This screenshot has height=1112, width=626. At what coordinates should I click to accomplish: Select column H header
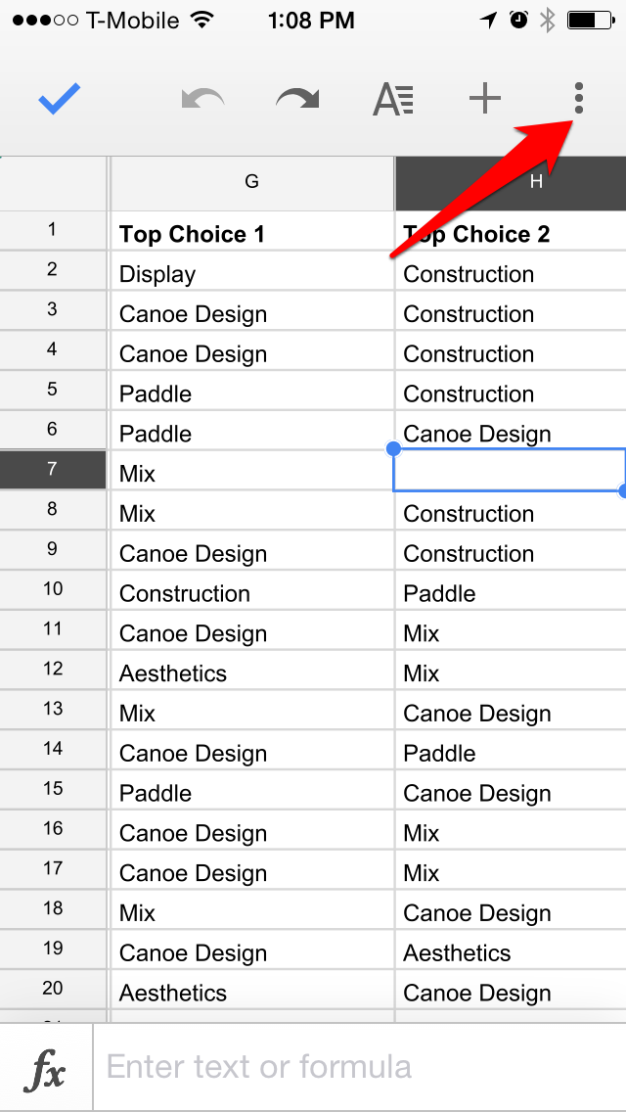(x=511, y=183)
